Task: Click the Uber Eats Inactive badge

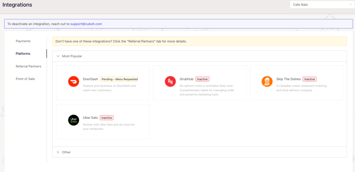Action: (106, 118)
